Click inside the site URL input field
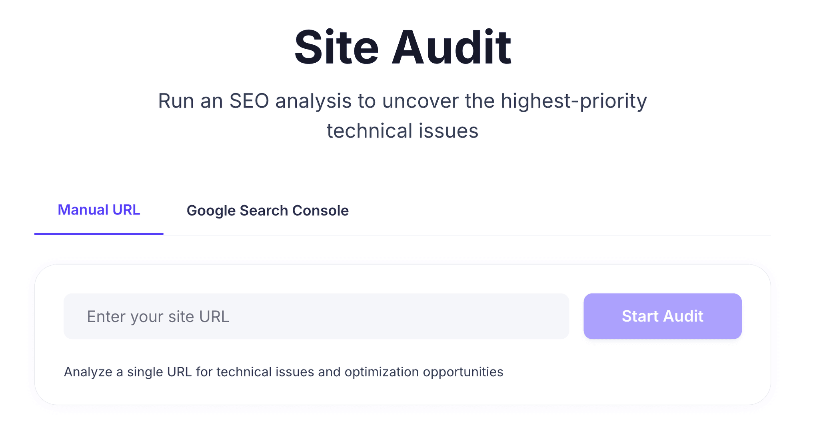Viewport: 819px width, 431px height. [316, 316]
